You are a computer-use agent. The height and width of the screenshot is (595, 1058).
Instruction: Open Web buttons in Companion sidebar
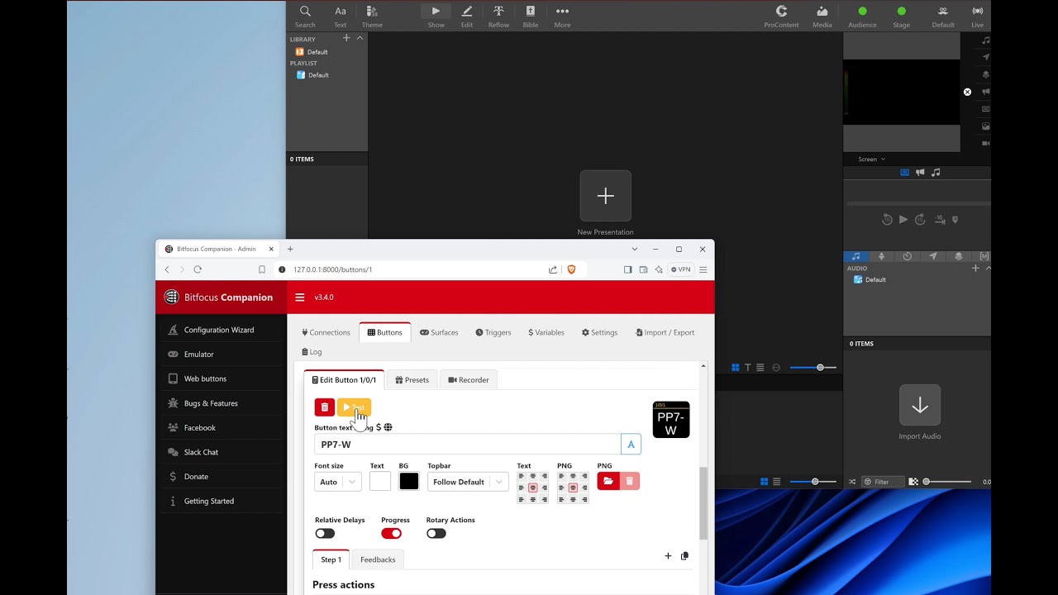(205, 378)
